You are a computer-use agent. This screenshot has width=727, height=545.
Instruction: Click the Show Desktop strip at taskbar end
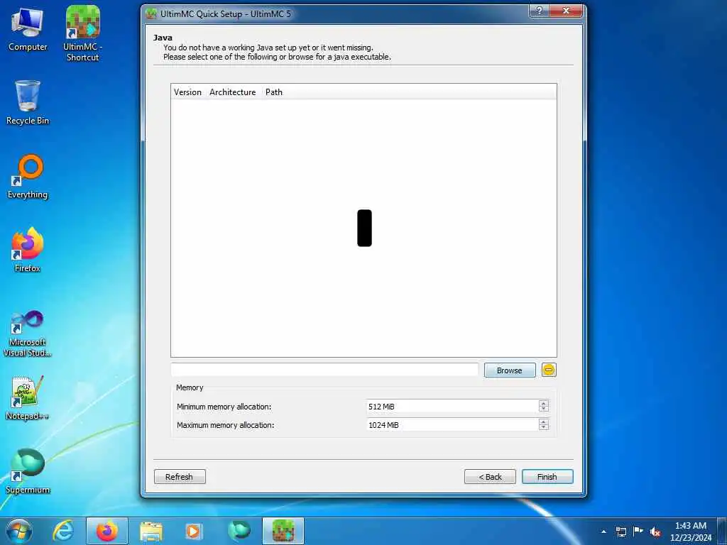pyautogui.click(x=722, y=531)
